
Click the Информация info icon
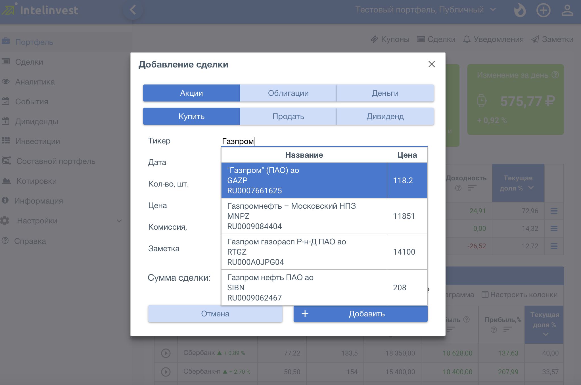click(5, 200)
